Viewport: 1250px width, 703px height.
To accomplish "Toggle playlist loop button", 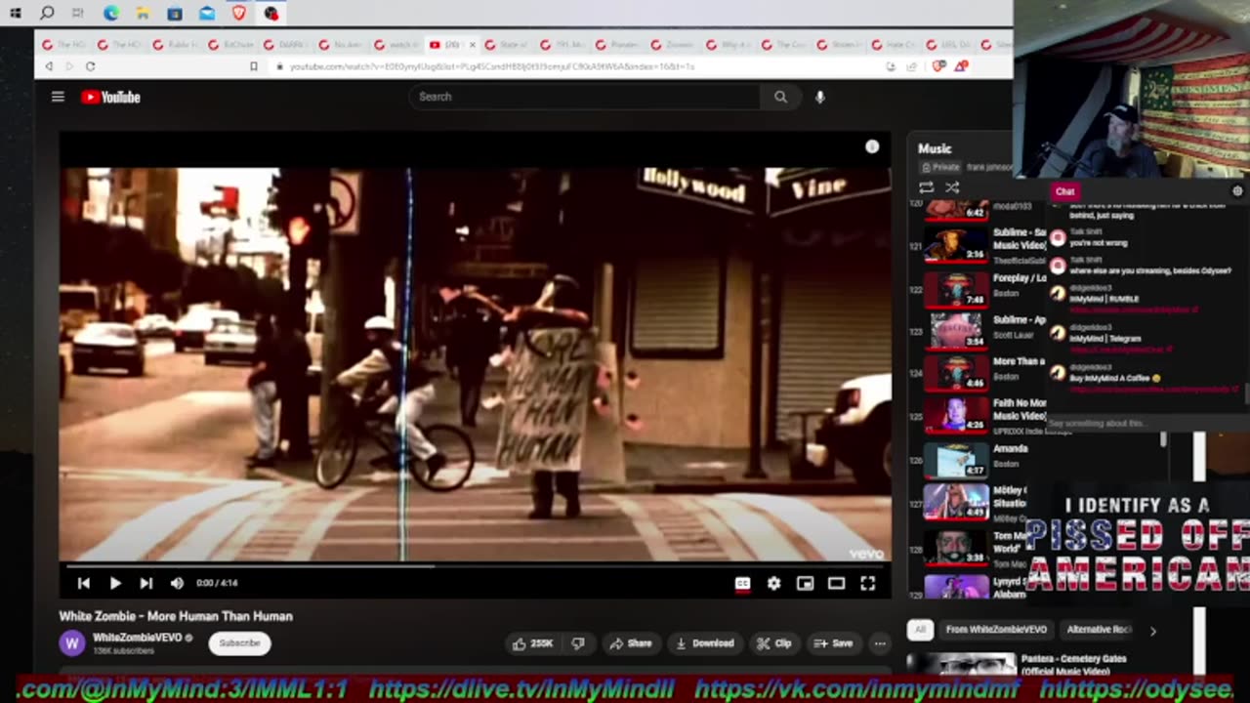I will tap(926, 187).
